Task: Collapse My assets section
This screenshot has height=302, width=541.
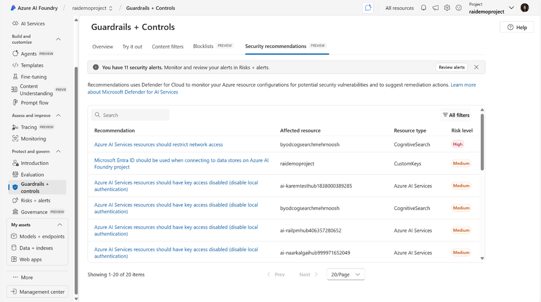Action: pos(60,225)
